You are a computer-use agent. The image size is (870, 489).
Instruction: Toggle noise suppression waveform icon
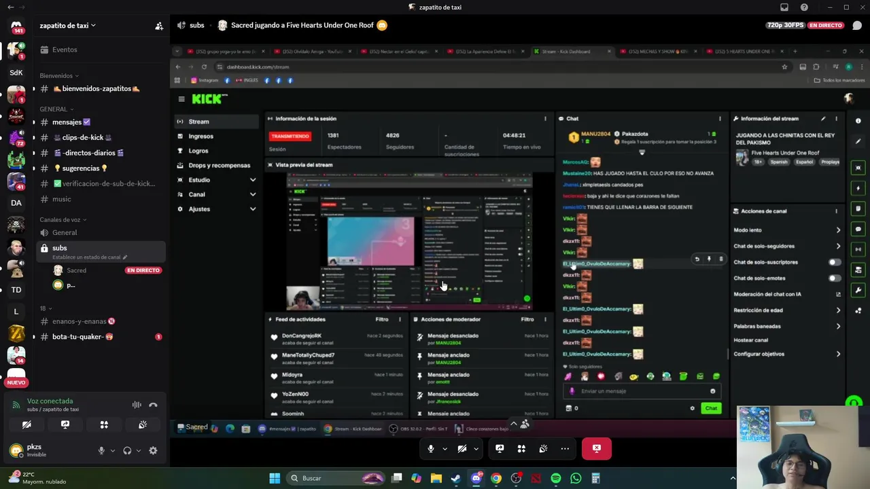pyautogui.click(x=137, y=405)
